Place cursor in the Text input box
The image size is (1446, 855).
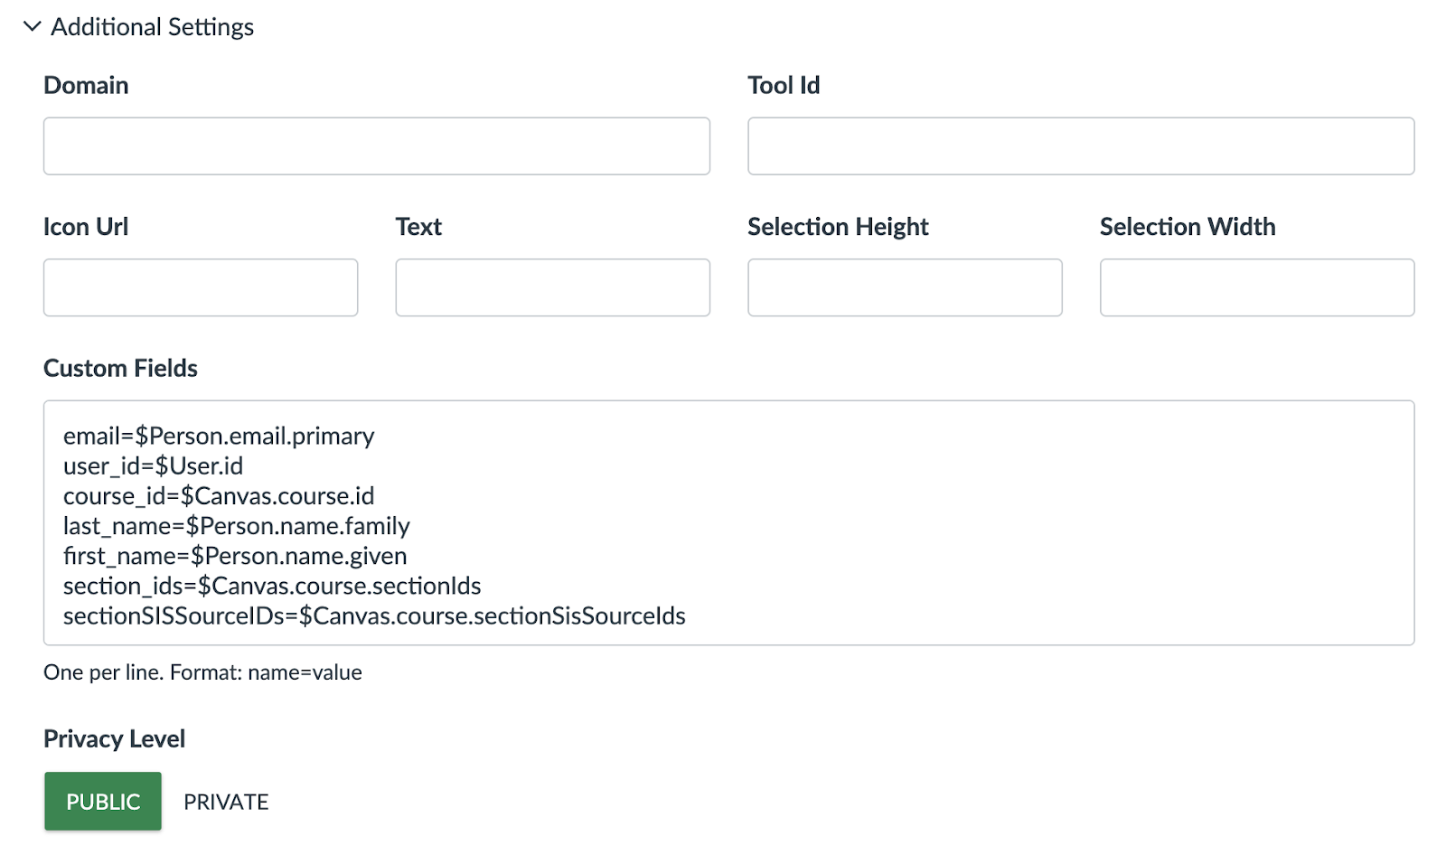pos(552,287)
